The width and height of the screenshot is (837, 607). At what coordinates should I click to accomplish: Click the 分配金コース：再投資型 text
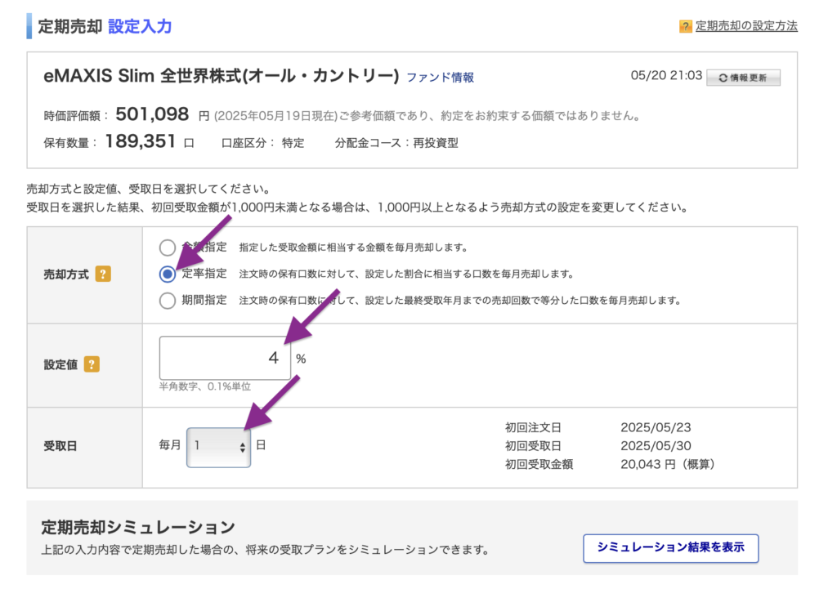[x=396, y=143]
